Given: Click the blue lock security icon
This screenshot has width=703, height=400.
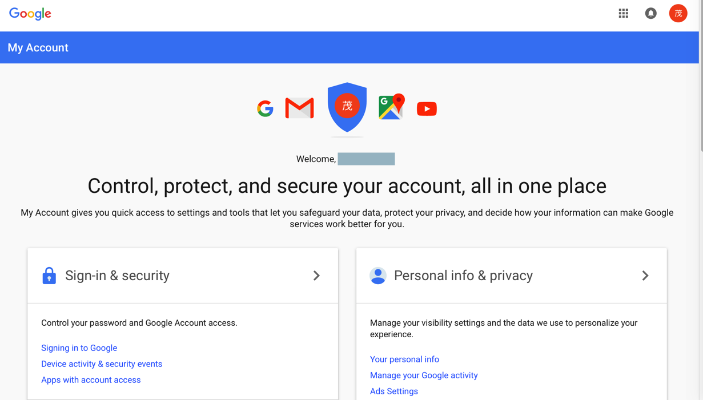Looking at the screenshot, I should [49, 276].
